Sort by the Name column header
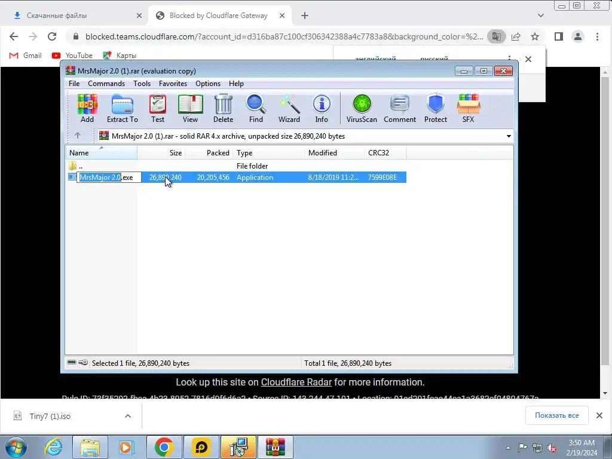Image resolution: width=612 pixels, height=459 pixels. (x=101, y=152)
